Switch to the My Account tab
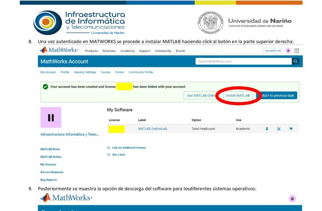The width and height of the screenshot is (322, 211). (x=48, y=72)
